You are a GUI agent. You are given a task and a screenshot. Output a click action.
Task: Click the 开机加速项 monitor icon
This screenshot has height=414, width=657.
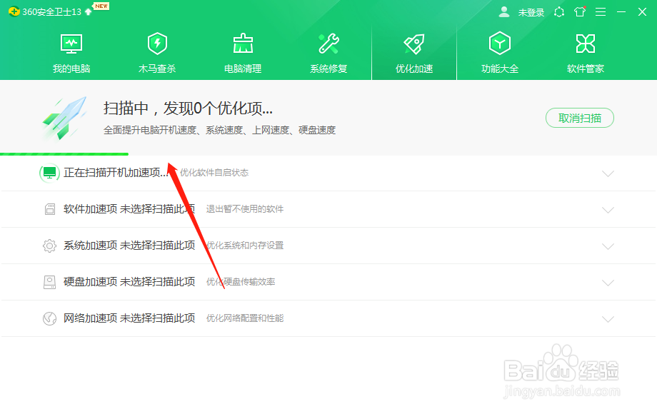point(49,173)
